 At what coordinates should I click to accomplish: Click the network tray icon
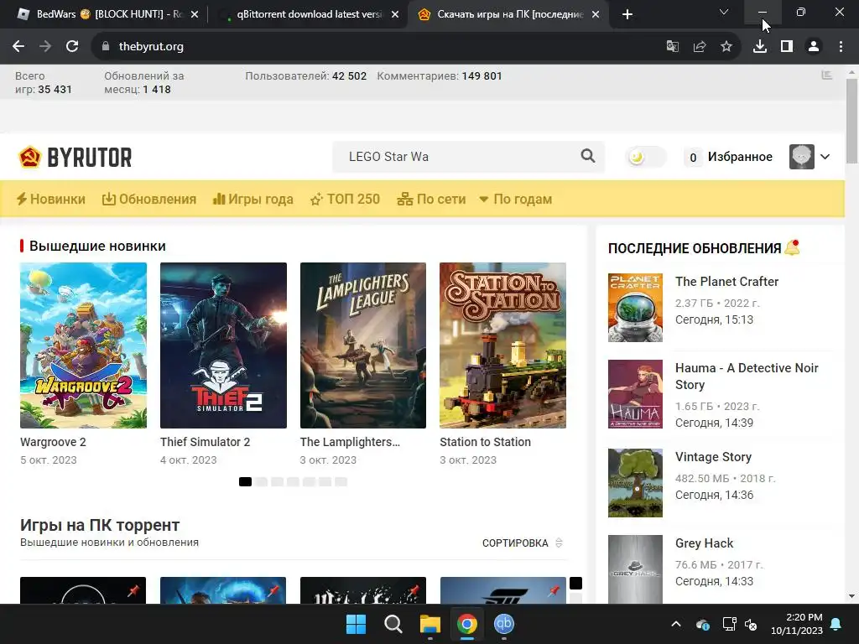[x=729, y=624]
